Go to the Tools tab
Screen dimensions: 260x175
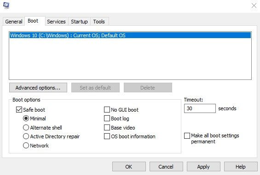(99, 22)
